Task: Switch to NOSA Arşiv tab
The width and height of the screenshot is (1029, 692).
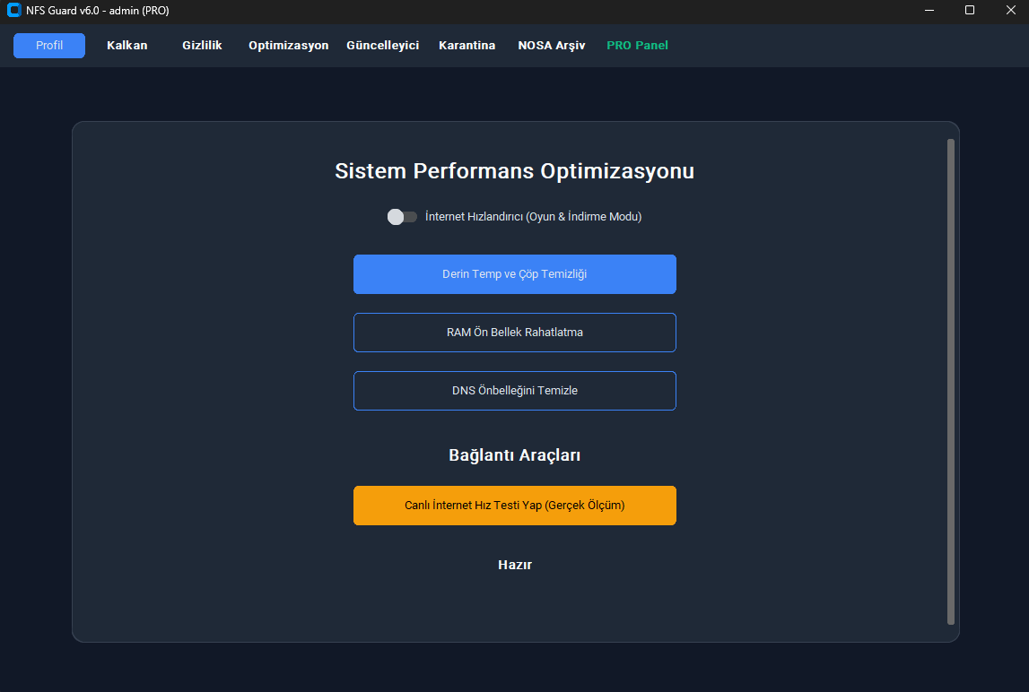Action: [551, 45]
